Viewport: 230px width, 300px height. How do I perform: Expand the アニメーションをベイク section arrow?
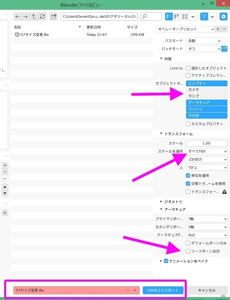[x=161, y=261]
